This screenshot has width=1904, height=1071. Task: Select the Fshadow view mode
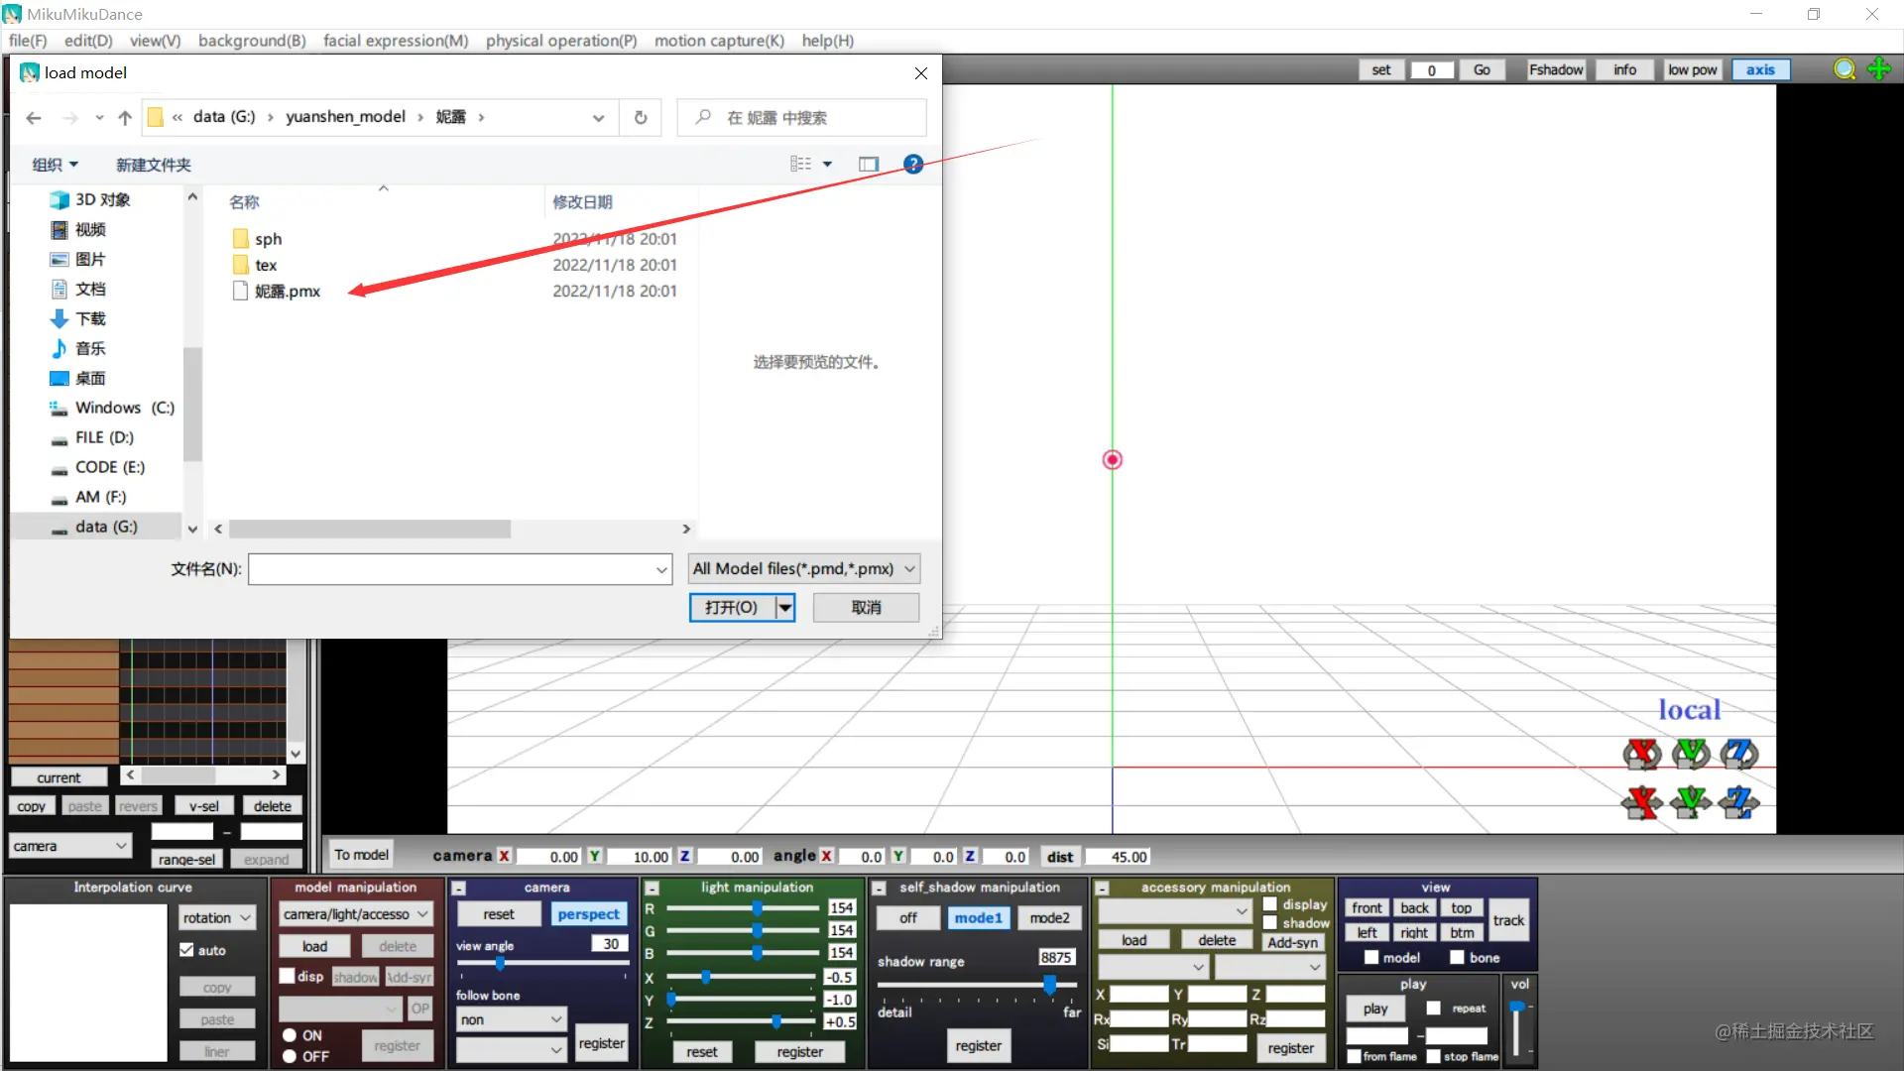(1555, 69)
